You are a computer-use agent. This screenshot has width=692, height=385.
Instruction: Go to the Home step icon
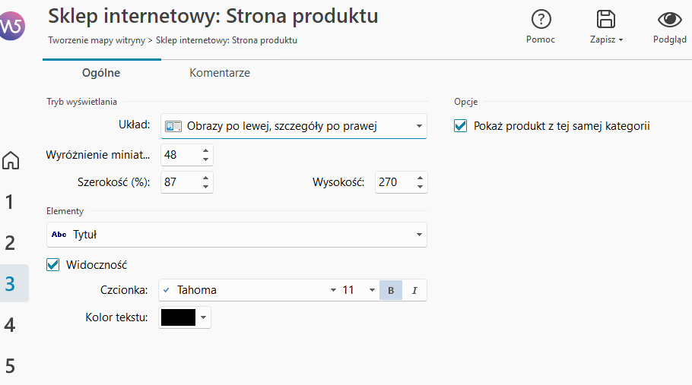pos(11,161)
